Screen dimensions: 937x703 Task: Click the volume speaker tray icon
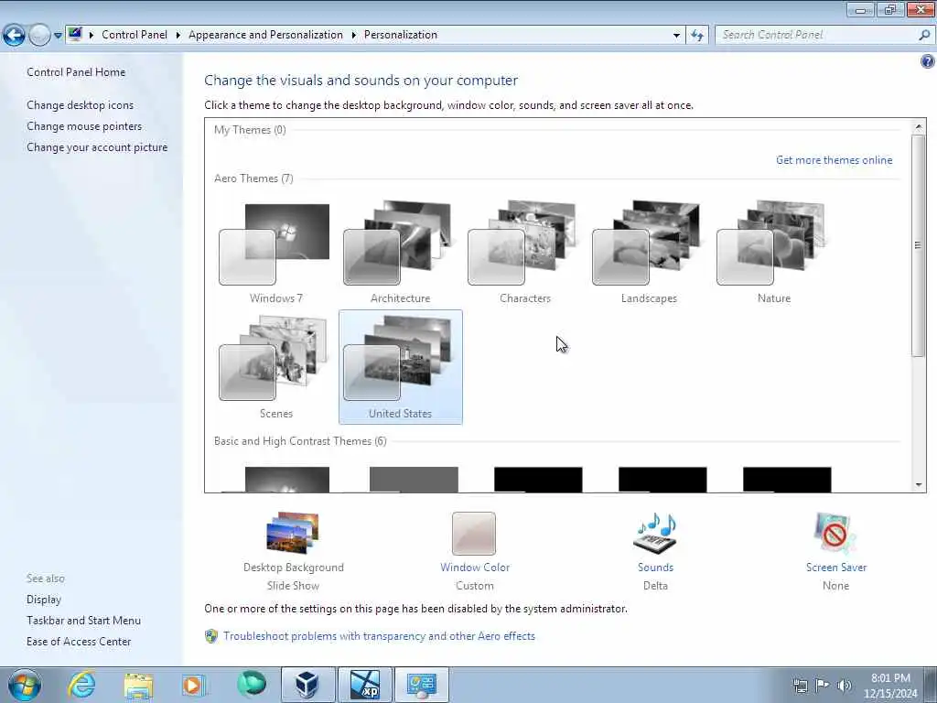pos(844,685)
